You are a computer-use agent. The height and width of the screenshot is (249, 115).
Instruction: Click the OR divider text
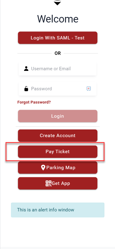[58, 53]
